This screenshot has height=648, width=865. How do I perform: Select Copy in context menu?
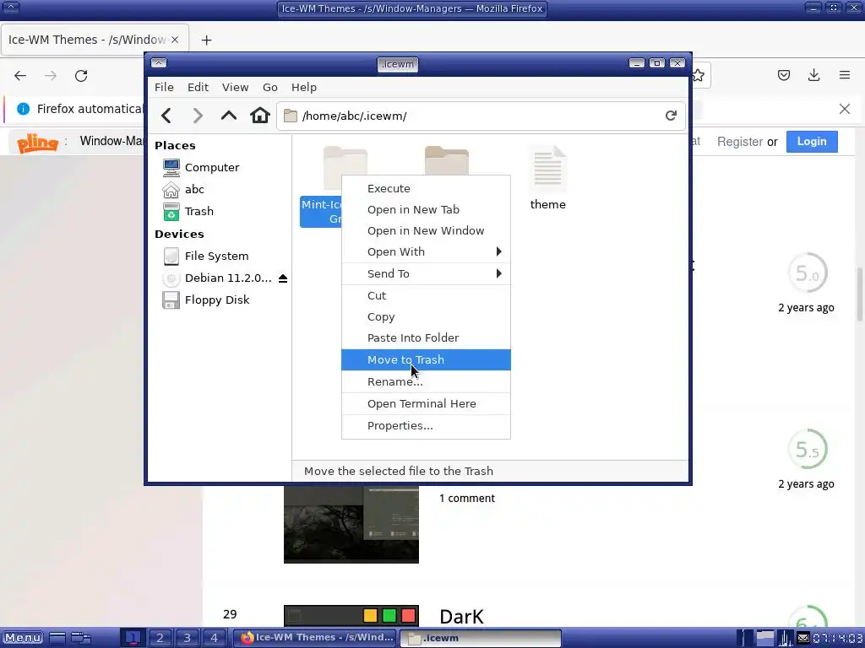[426, 317]
